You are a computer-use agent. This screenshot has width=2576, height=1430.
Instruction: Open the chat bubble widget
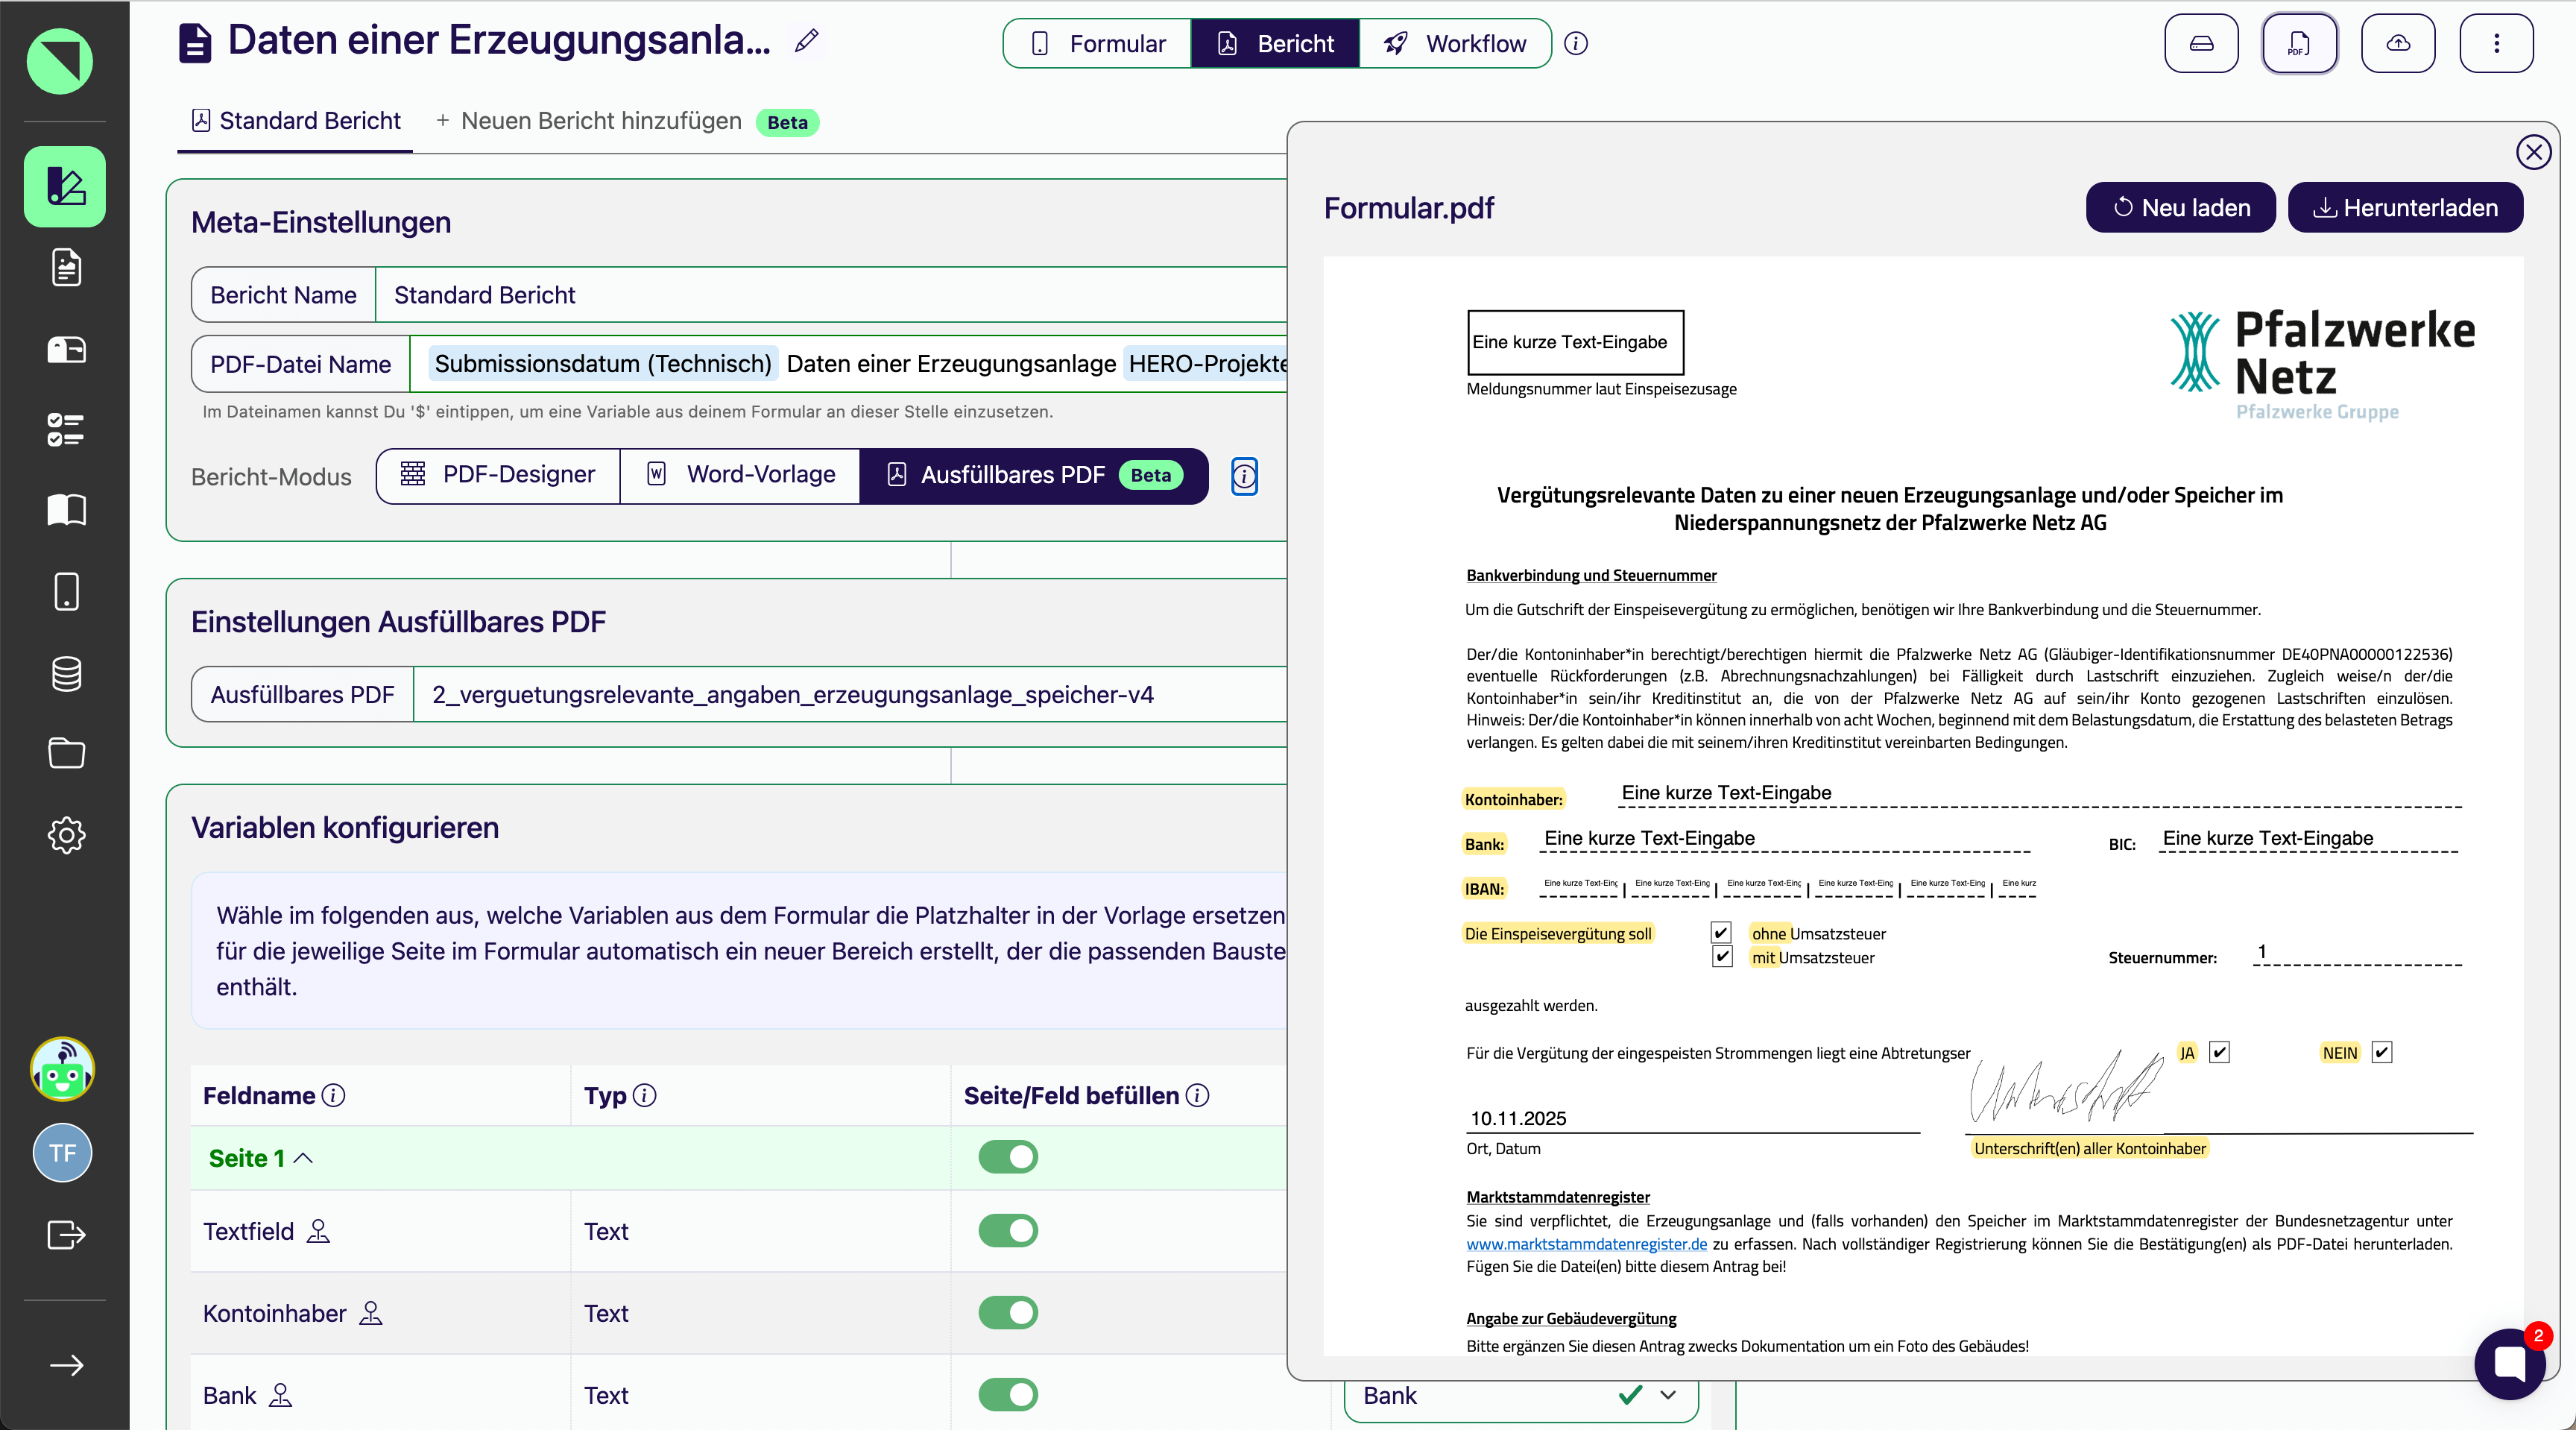pos(2509,1363)
